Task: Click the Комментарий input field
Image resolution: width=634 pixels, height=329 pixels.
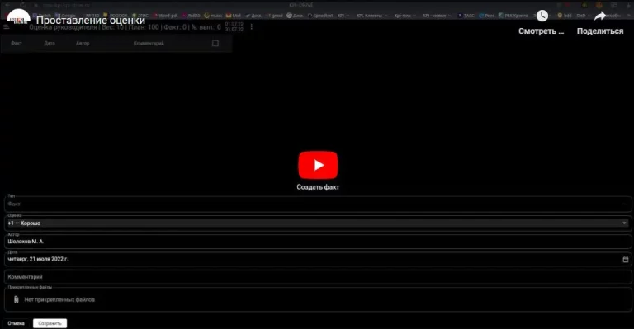Action: [x=318, y=277]
